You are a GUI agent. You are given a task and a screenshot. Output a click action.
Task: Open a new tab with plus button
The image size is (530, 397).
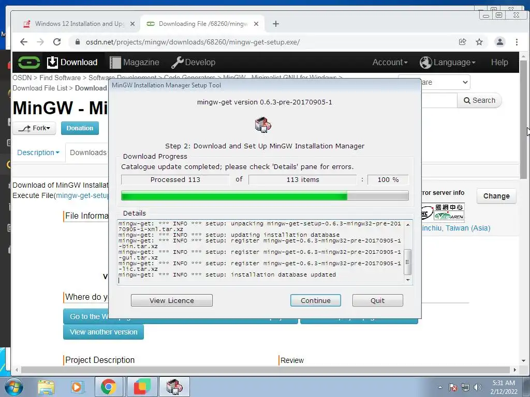(x=276, y=24)
